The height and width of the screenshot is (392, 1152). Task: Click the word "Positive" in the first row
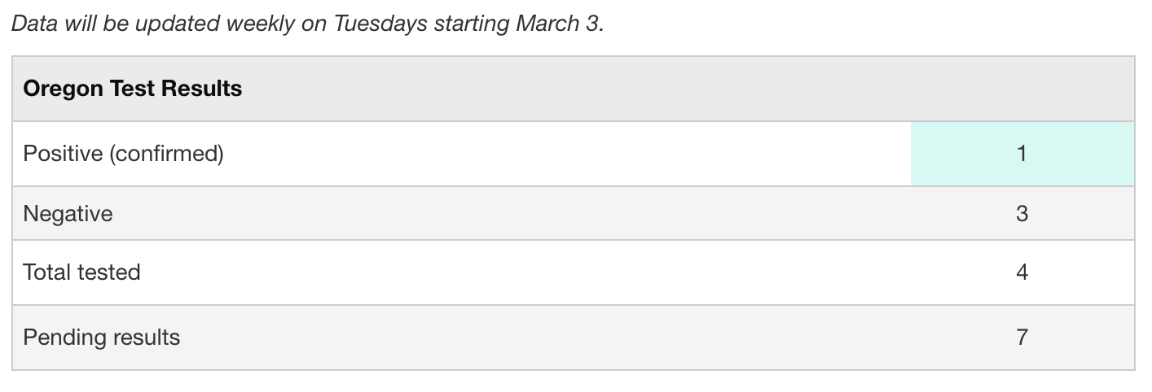pos(63,153)
